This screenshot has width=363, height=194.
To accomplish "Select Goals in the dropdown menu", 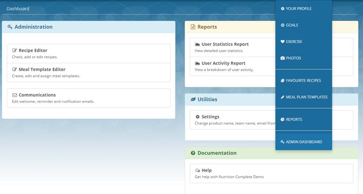I will point(292,25).
